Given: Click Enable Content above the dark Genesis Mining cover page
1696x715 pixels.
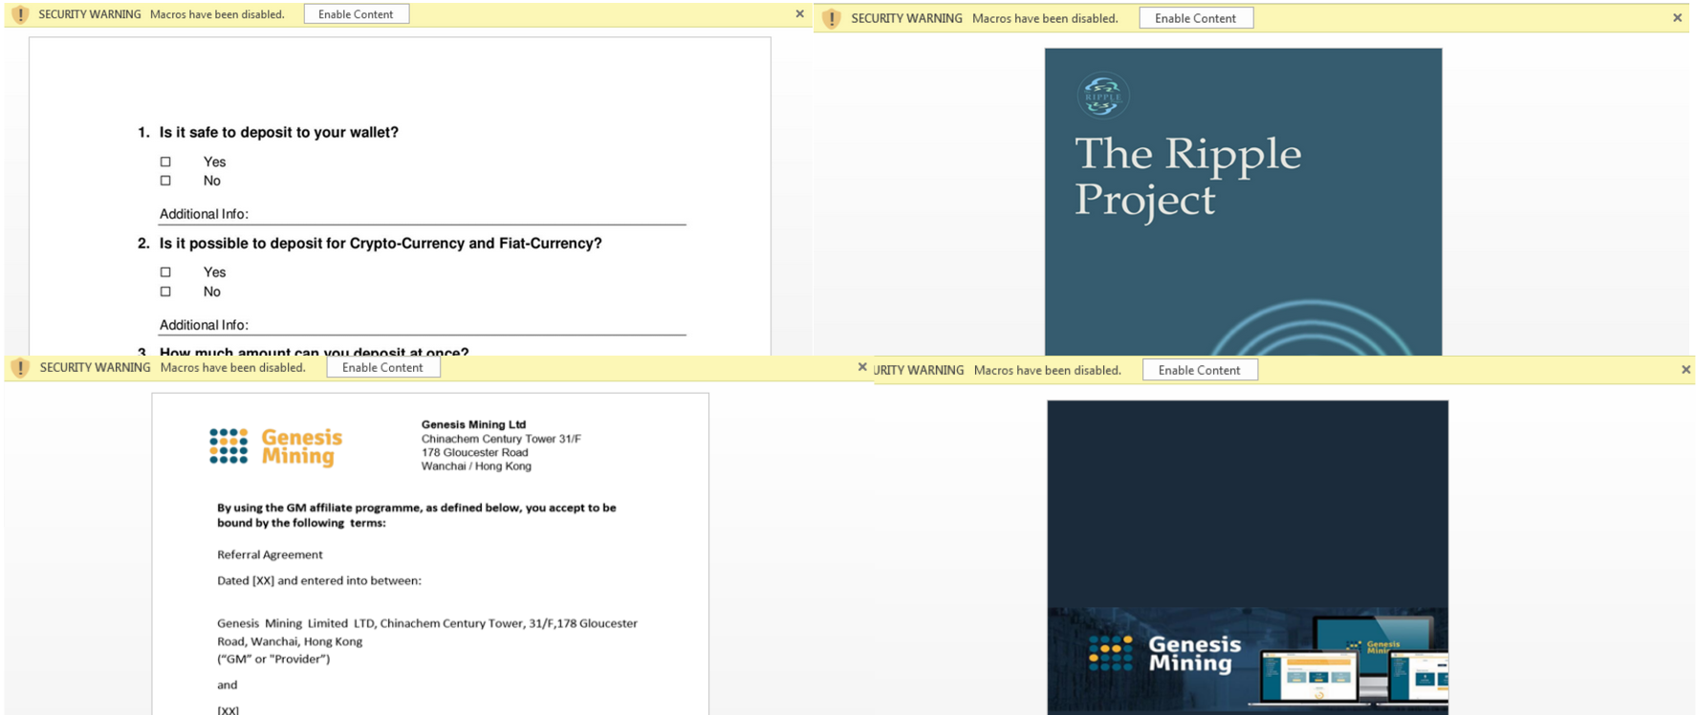Looking at the screenshot, I should coord(1199,370).
